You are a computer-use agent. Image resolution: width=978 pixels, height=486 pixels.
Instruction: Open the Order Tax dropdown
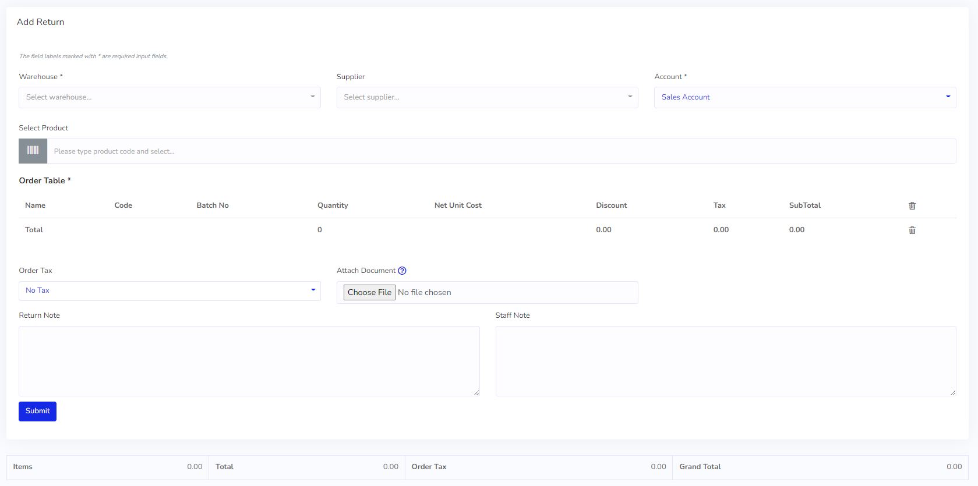click(x=170, y=290)
